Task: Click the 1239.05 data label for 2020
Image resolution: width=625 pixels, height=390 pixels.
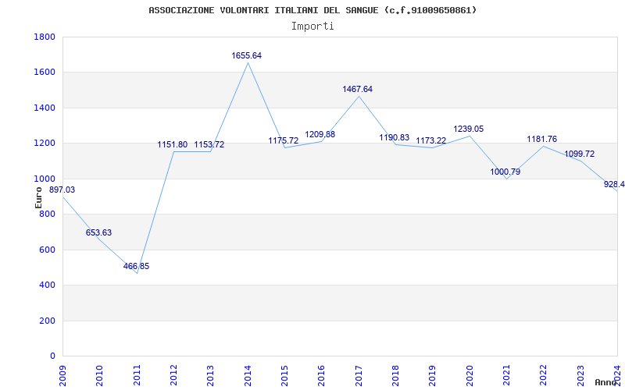Action: click(468, 129)
